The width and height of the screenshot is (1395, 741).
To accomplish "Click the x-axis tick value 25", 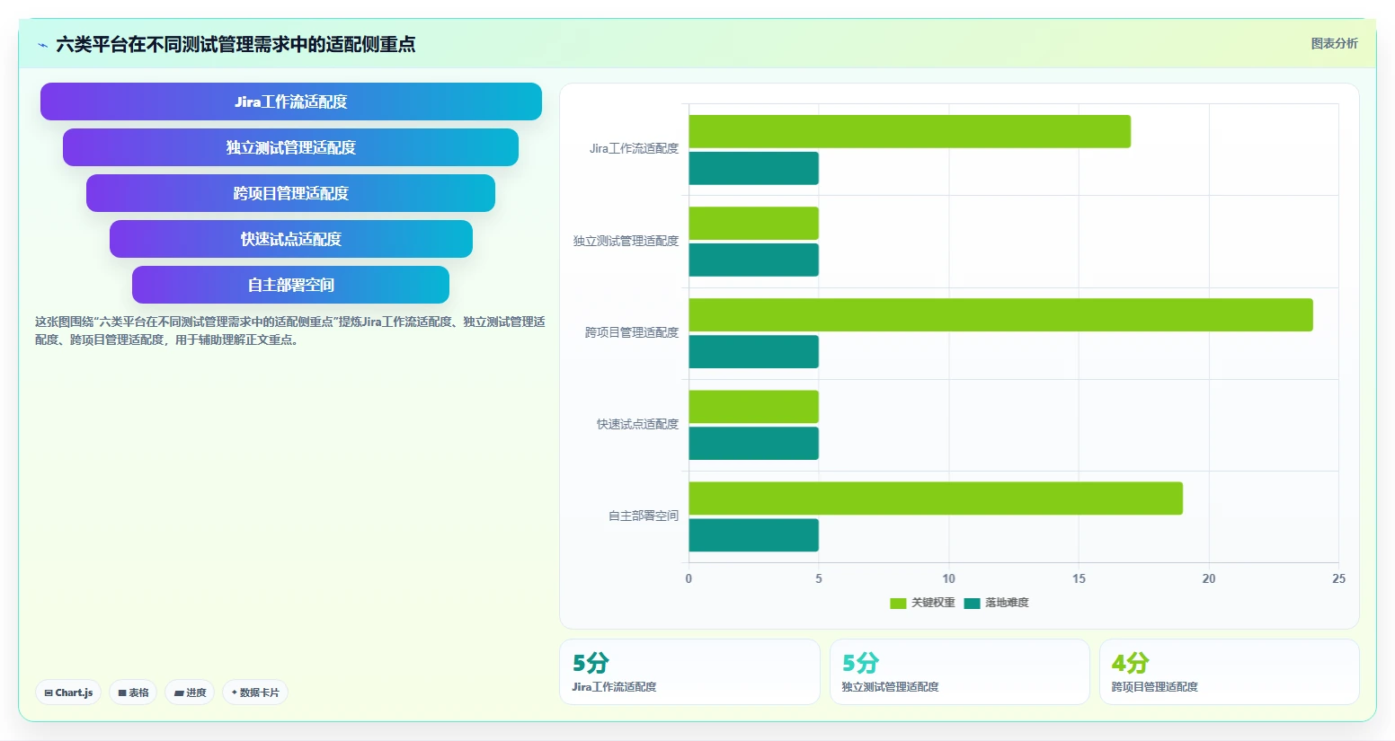I will [1338, 578].
